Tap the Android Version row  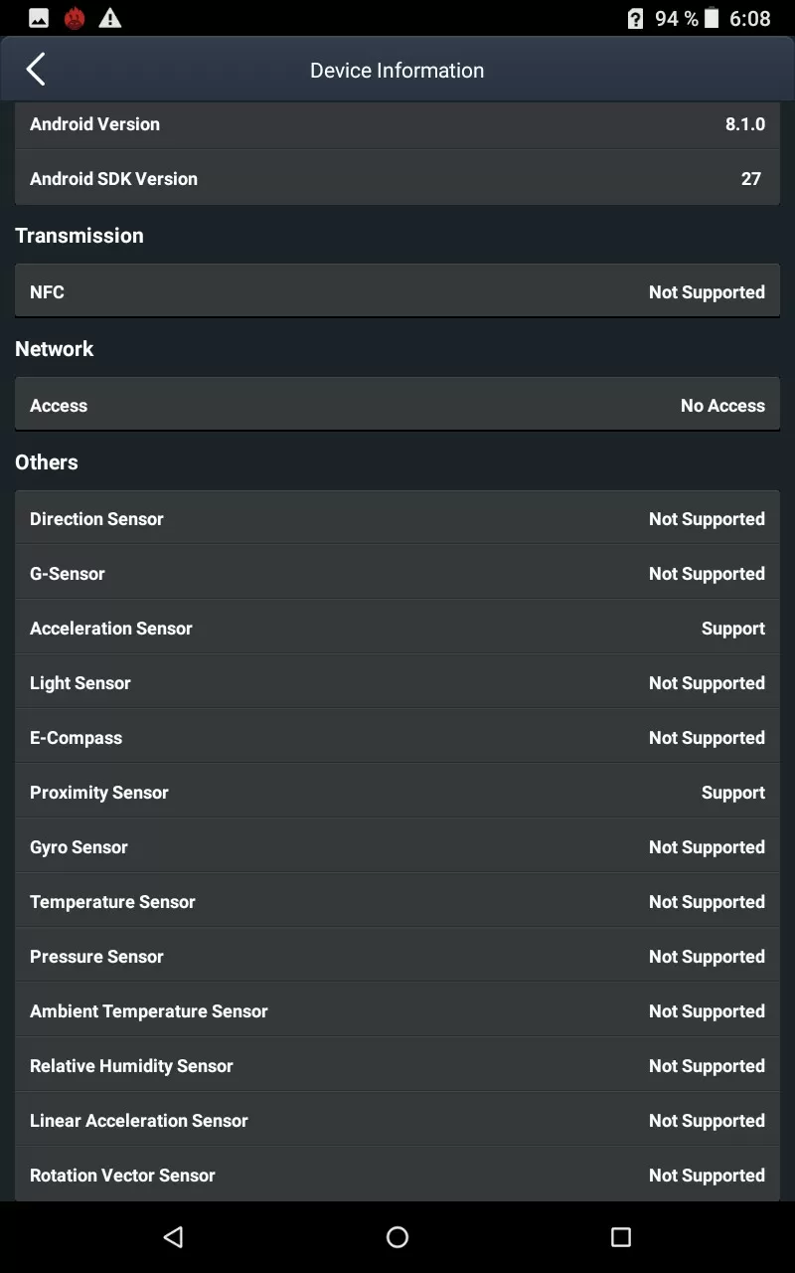point(397,124)
